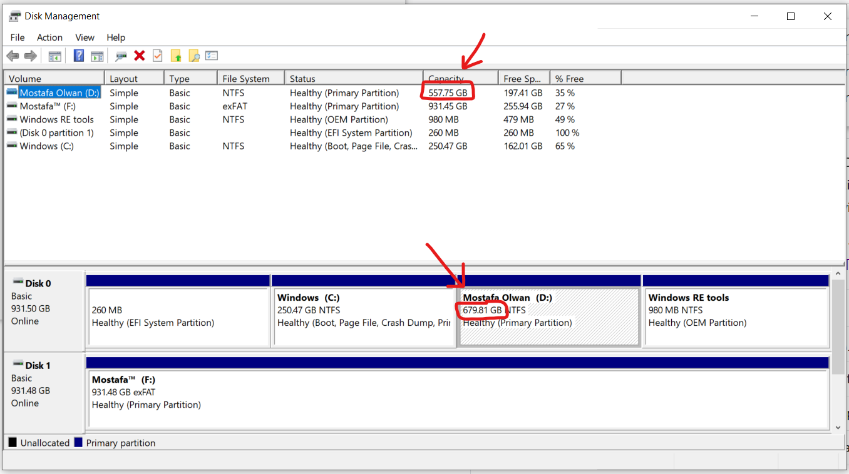This screenshot has width=849, height=474.
Task: Click drive icon beside Windows RE tools row
Action: pyautogui.click(x=12, y=119)
